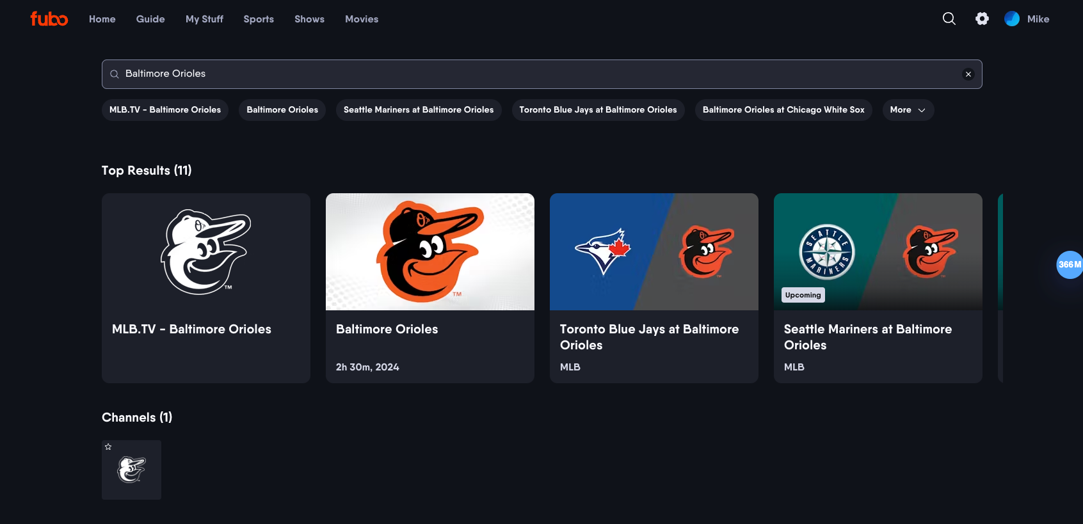Open settings gear icon
The height and width of the screenshot is (524, 1083).
[982, 19]
